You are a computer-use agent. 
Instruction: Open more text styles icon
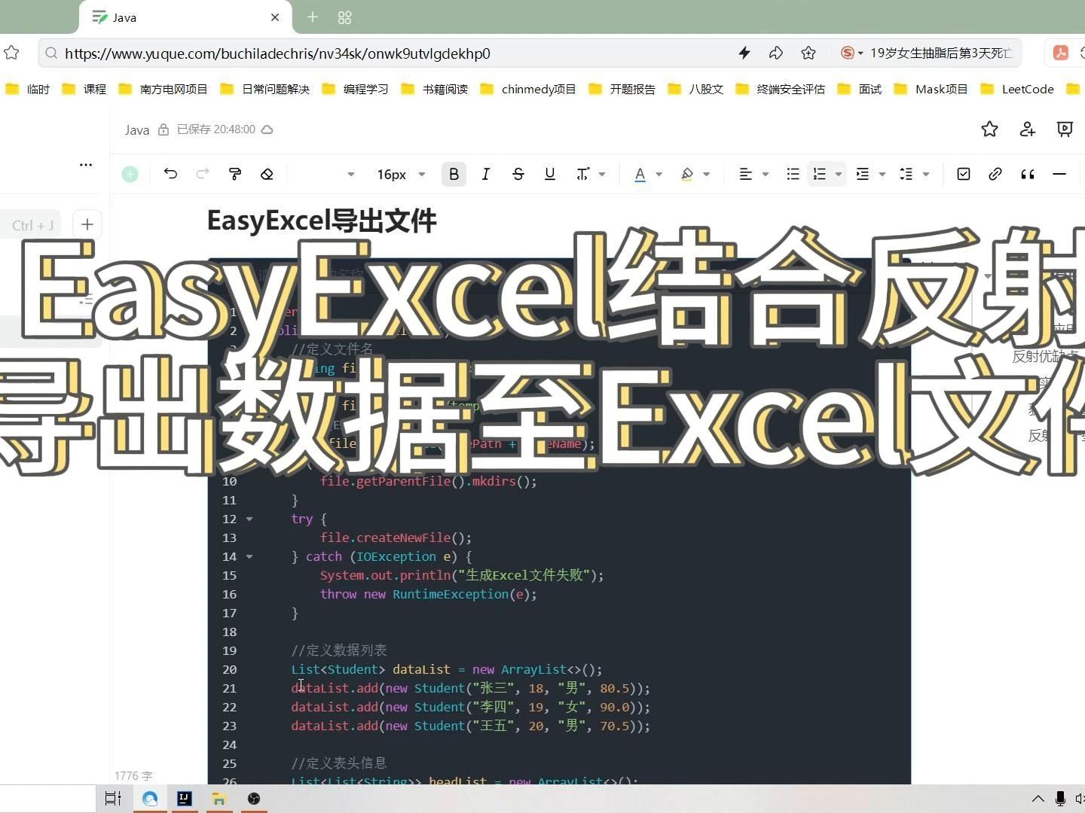tap(582, 174)
